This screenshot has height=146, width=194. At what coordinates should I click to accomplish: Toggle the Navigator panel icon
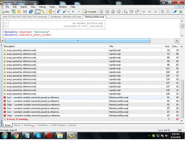click(43, 12)
